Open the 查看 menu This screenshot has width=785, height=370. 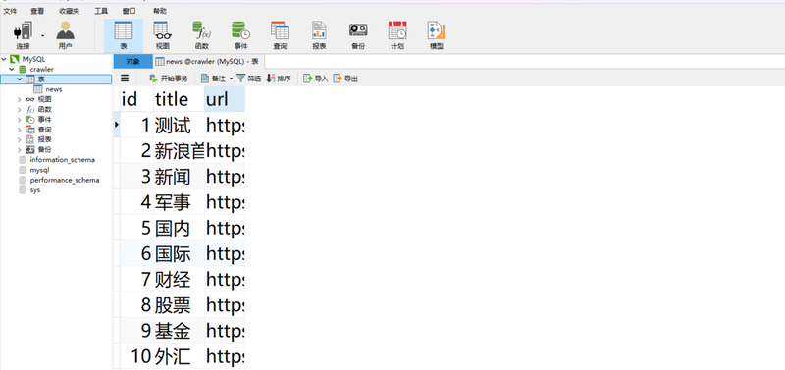[37, 11]
